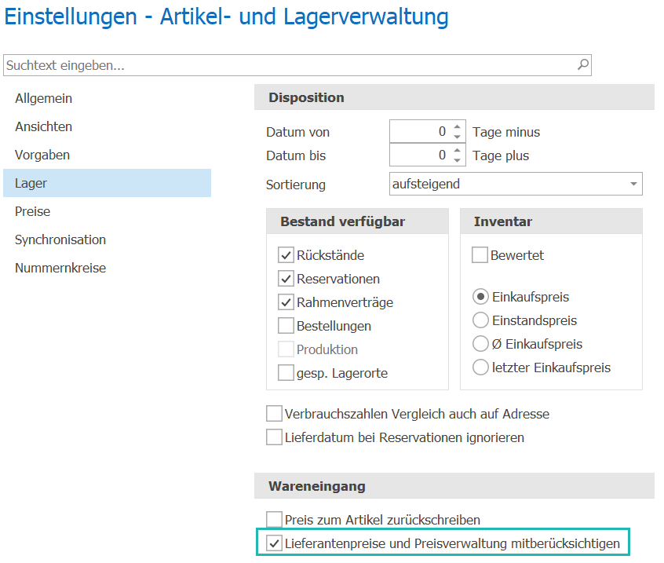Screen dimensions: 664x563
Task: Click the Disposition section header
Action: pos(454,97)
